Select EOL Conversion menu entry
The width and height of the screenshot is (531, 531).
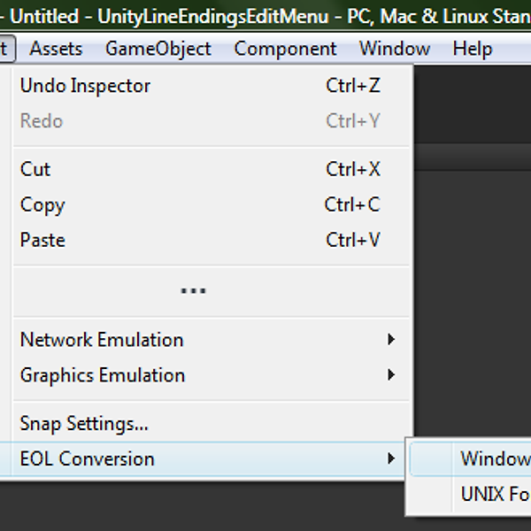click(x=203, y=458)
